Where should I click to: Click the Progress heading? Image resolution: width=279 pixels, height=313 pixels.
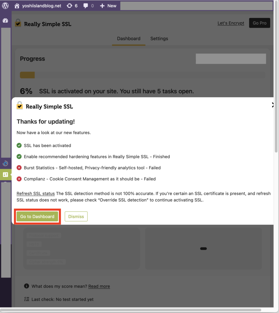point(32,59)
